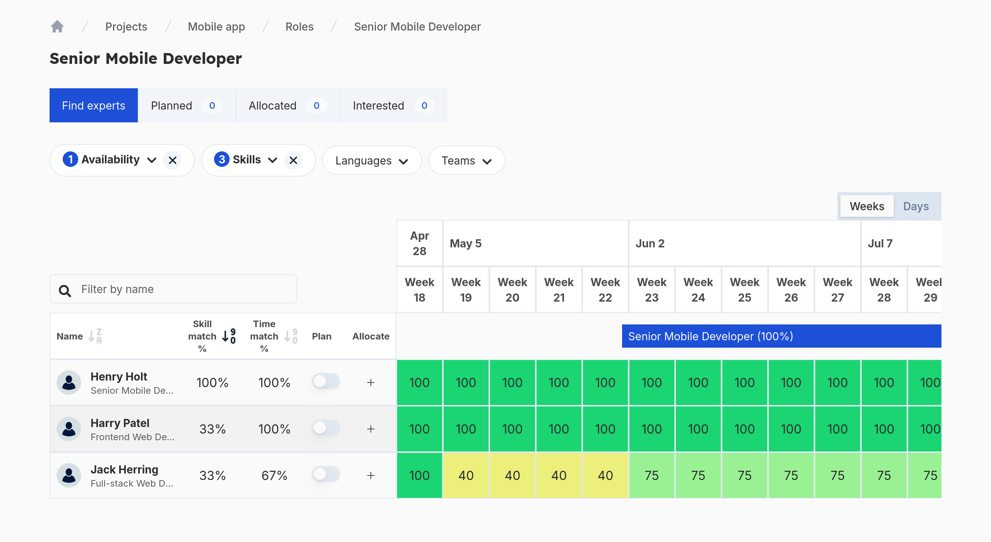Viewport: 991px width, 542px height.
Task: Click plus icon to allocate Jack Herring
Action: 371,475
